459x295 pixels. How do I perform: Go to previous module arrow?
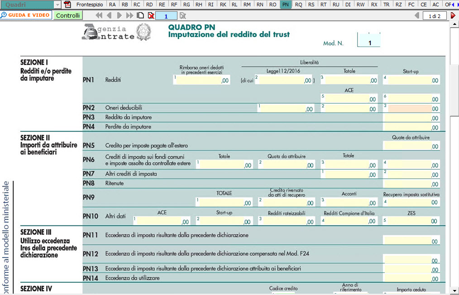tap(109, 15)
